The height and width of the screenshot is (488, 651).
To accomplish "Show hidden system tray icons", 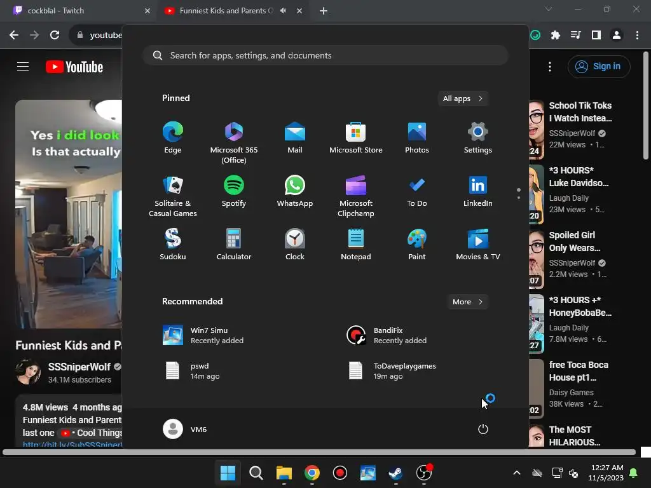I will click(x=517, y=473).
